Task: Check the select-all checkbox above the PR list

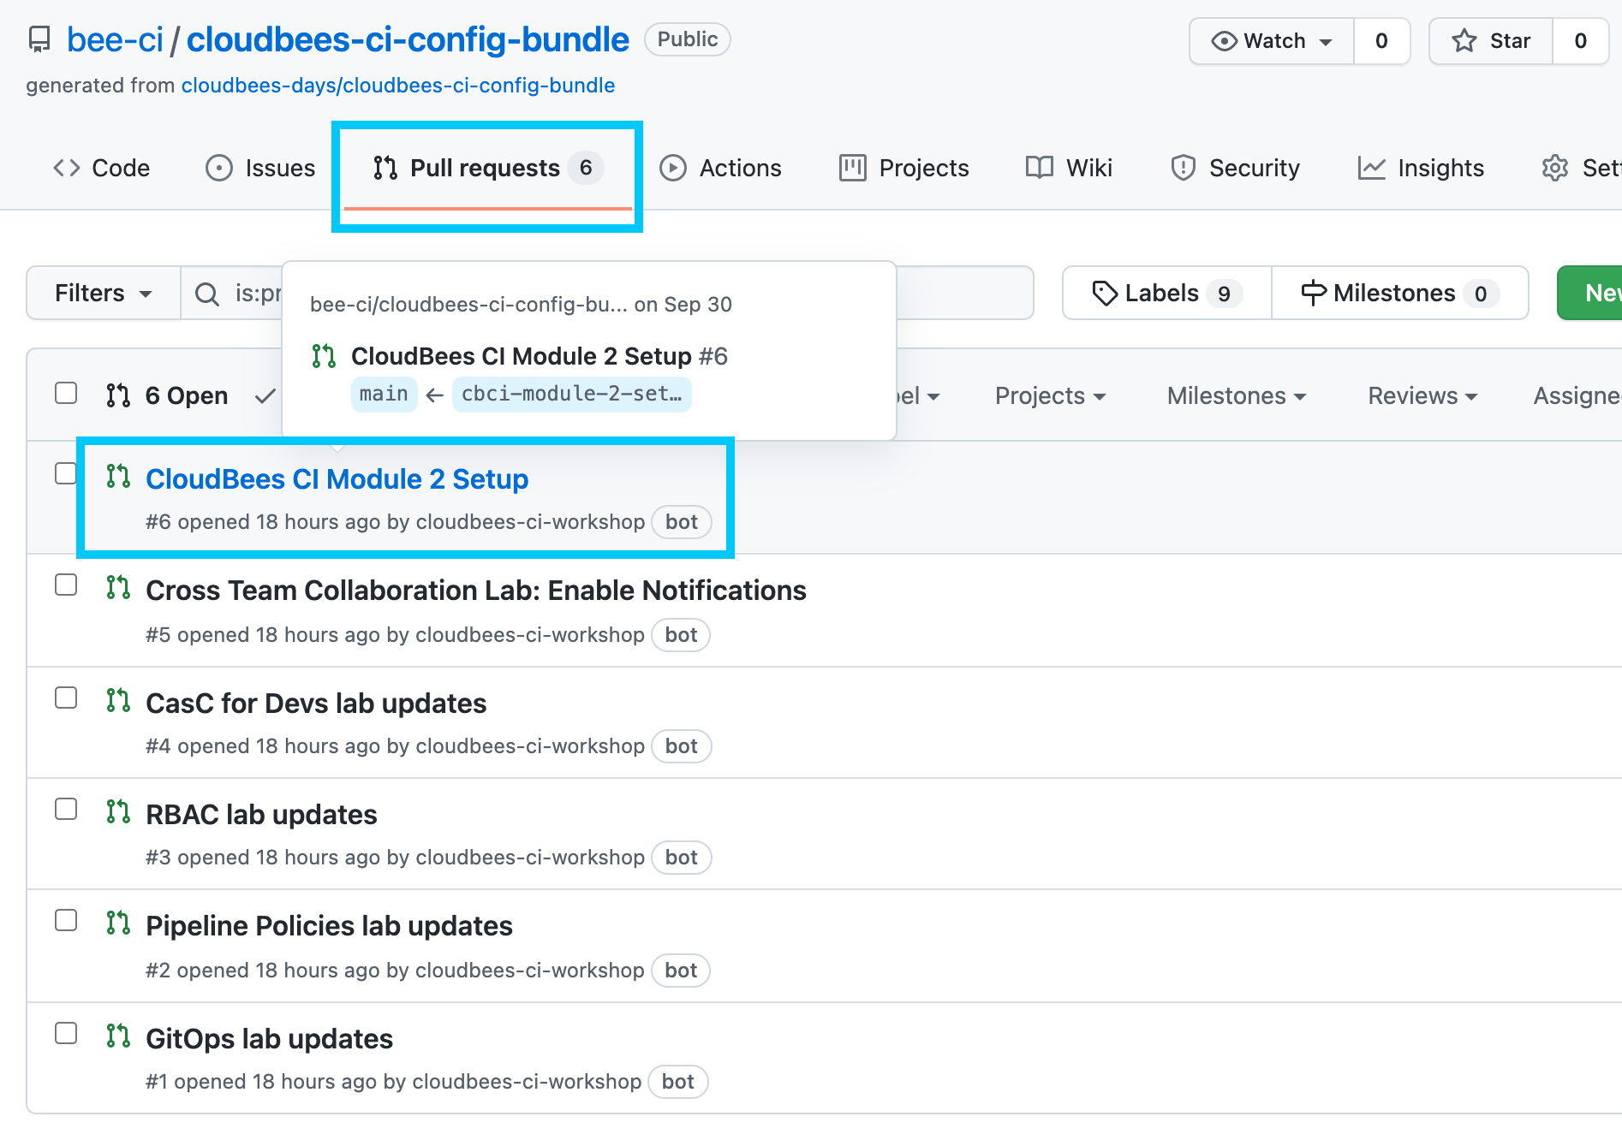Action: (x=66, y=392)
